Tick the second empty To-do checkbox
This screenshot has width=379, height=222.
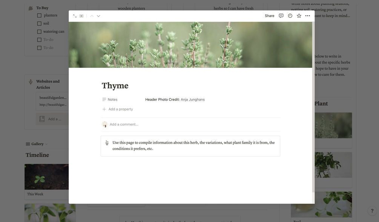[39, 48]
